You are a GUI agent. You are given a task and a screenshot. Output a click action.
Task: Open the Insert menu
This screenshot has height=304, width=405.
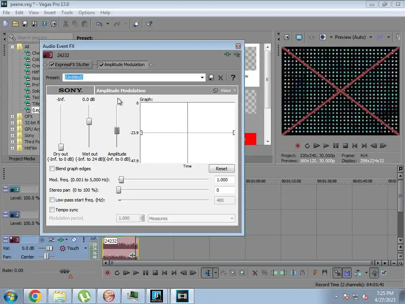click(50, 13)
